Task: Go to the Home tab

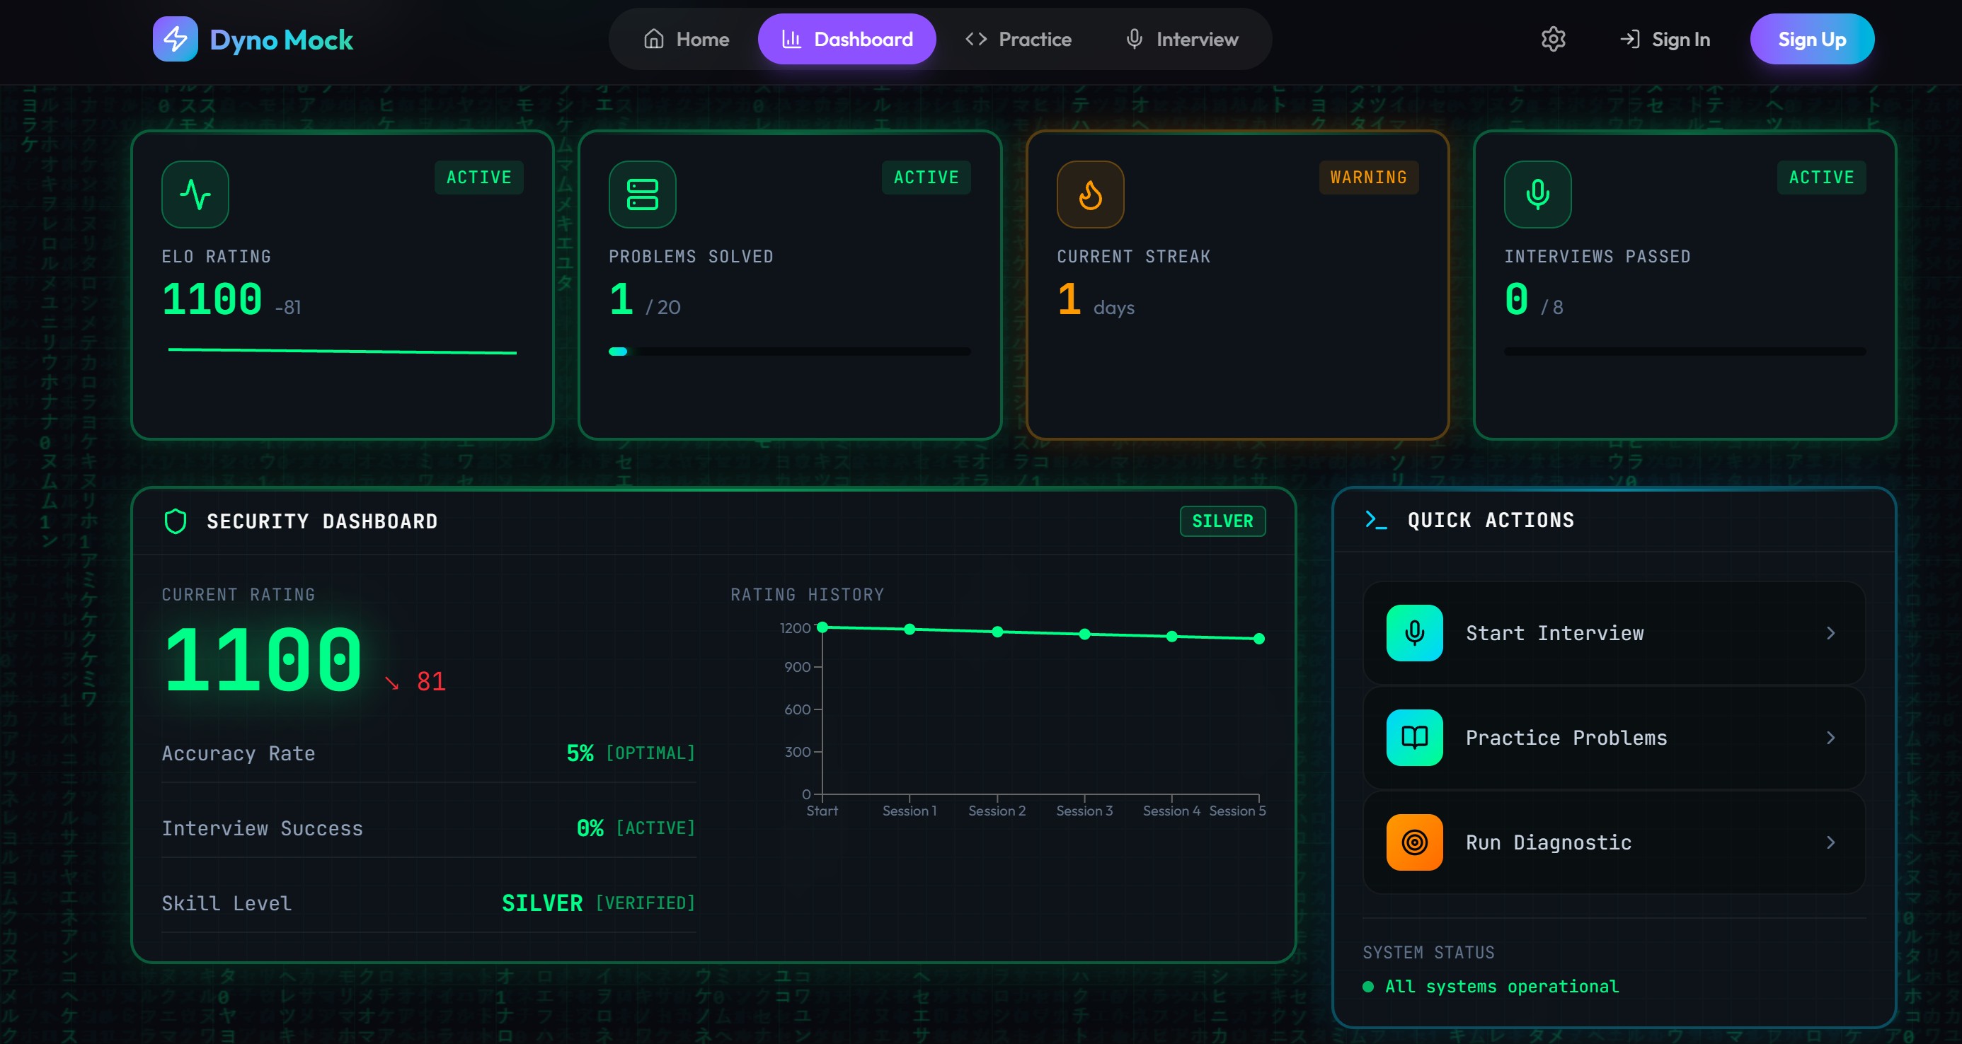Action: click(687, 39)
